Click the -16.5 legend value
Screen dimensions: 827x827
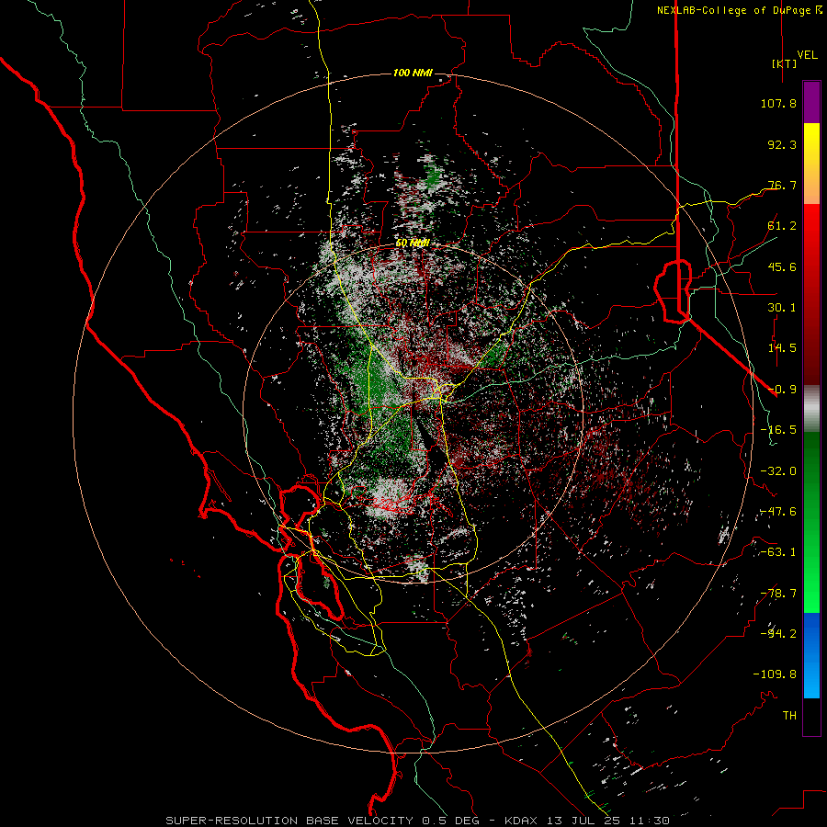(x=778, y=430)
